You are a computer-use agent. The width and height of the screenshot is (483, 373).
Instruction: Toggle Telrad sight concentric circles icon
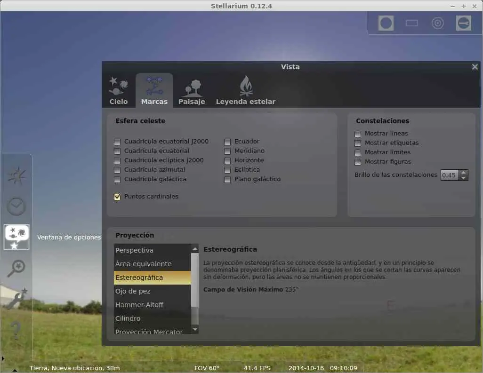438,23
